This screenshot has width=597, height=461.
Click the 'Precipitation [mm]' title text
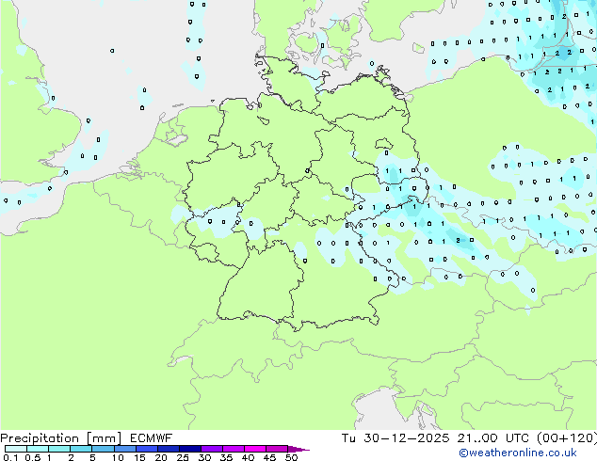pyautogui.click(x=61, y=438)
